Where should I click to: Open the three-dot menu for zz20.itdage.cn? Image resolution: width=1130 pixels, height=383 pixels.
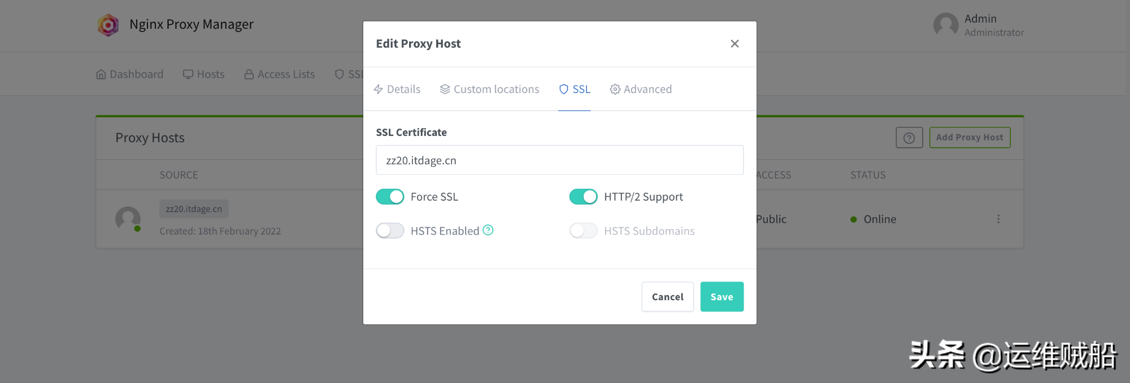click(998, 219)
